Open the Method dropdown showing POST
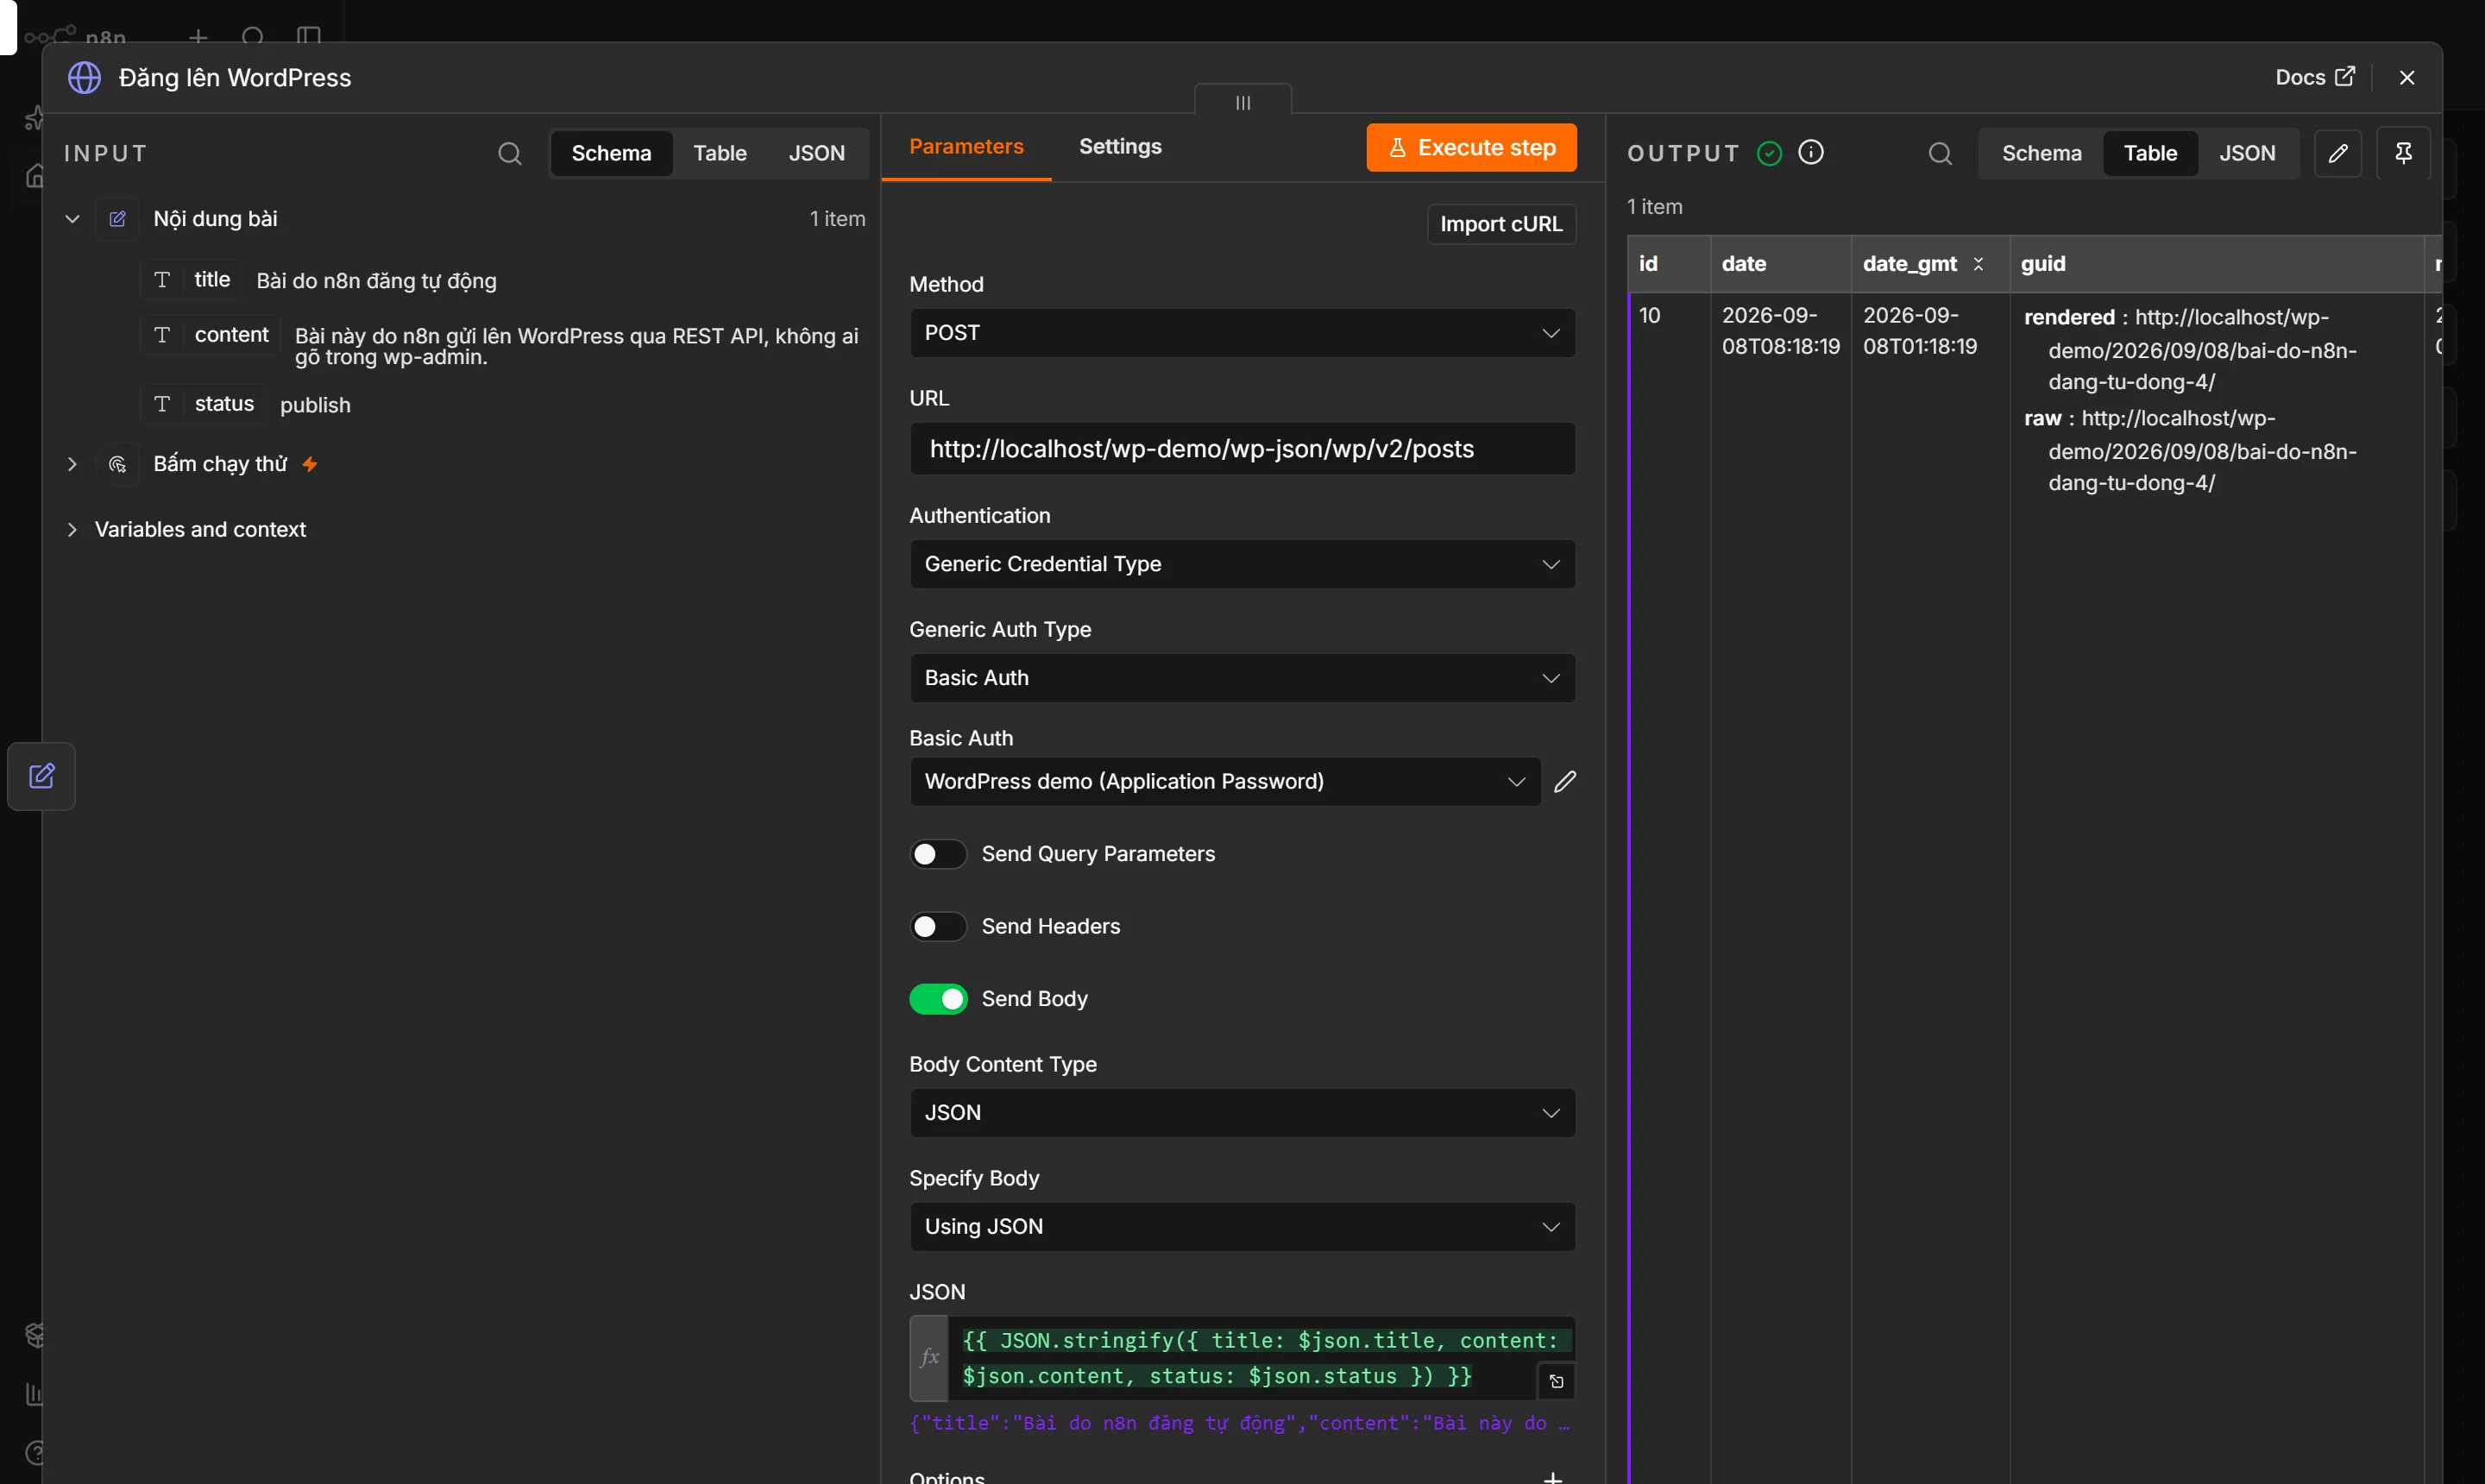This screenshot has height=1484, width=2485. tap(1242, 333)
